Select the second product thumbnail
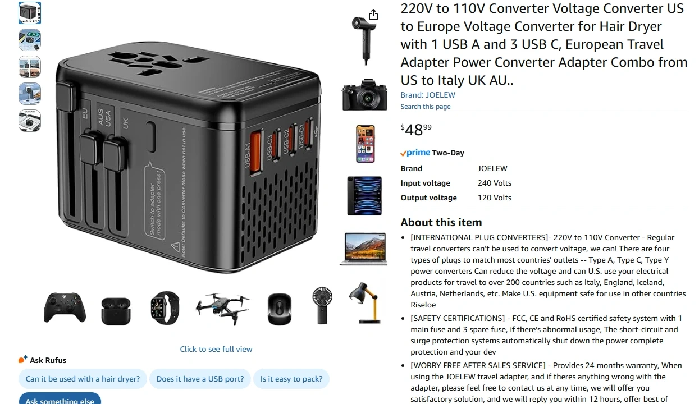699x404 pixels. 30,40
